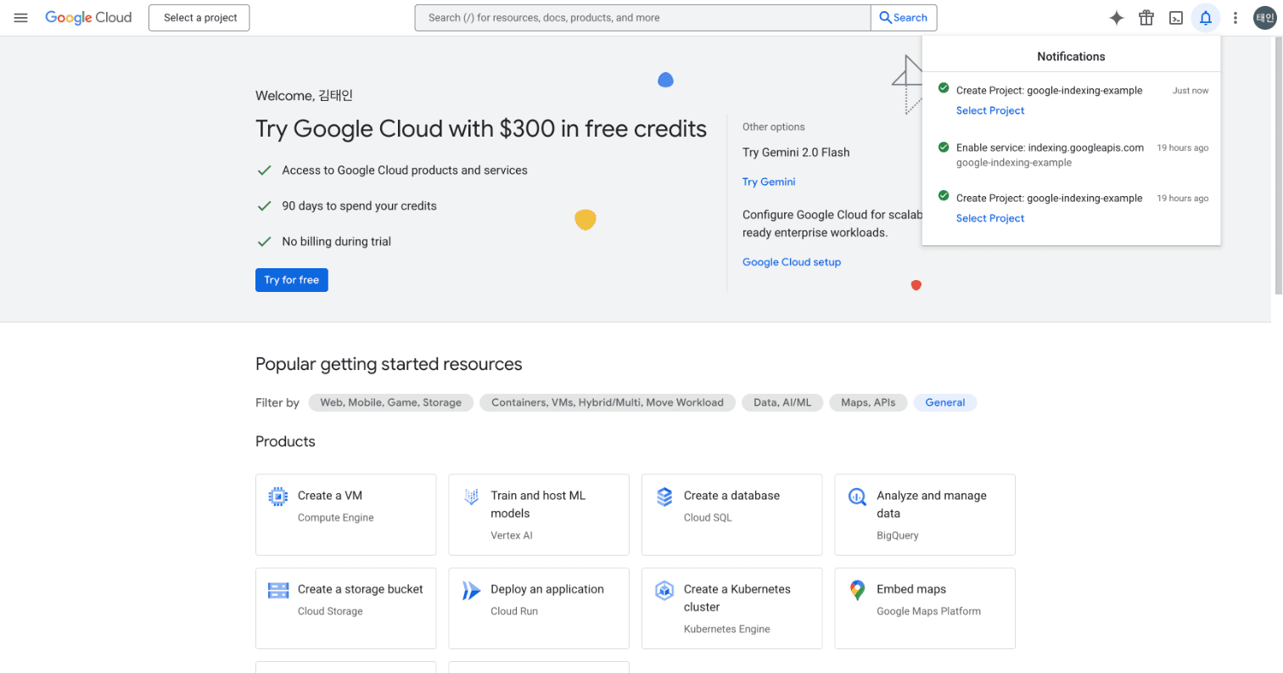Screen dimensions: 1283x673
Task: Open the hamburger navigation menu
Action: [x=21, y=18]
